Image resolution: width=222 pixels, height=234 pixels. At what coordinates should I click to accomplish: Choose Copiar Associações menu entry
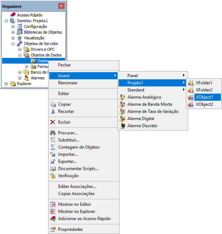[84, 194]
